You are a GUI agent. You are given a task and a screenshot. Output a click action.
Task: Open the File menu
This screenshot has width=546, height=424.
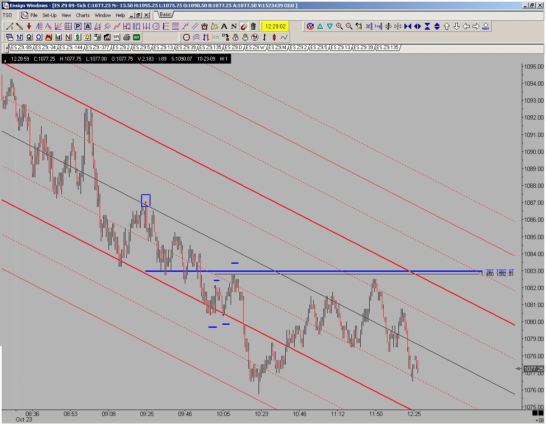[x=34, y=15]
